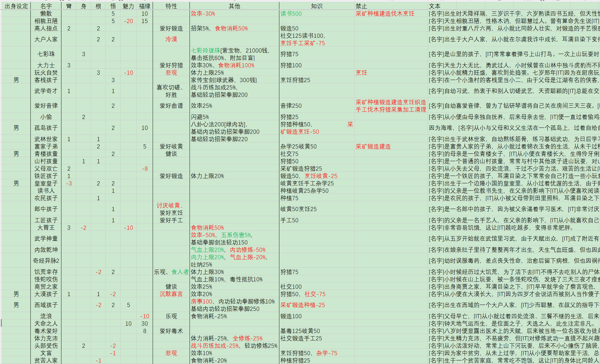Click the 七彩珠 name cell
The height and width of the screenshot is (364, 600).
click(x=46, y=54)
